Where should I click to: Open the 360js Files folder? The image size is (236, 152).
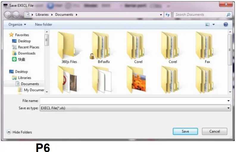tap(69, 47)
